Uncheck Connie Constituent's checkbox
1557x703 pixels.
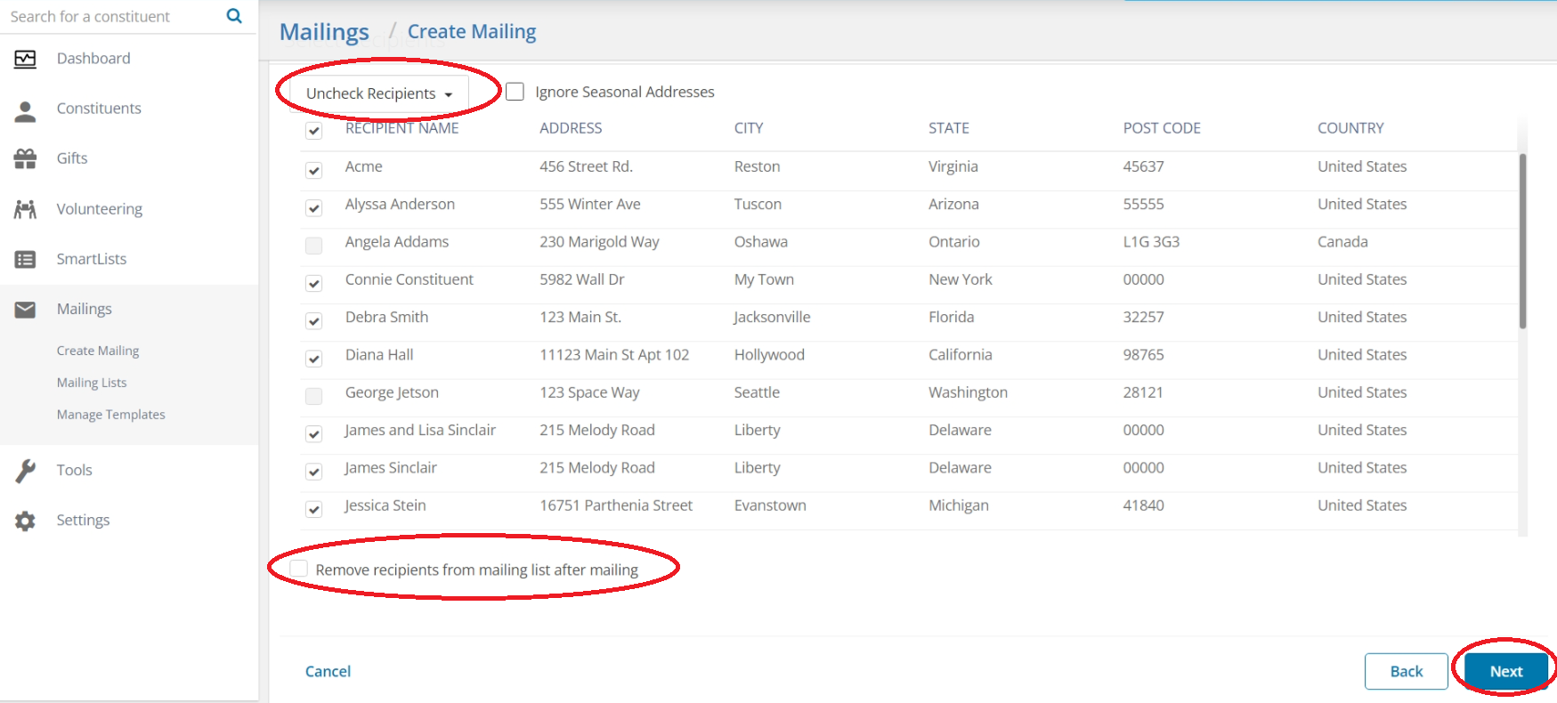313,283
